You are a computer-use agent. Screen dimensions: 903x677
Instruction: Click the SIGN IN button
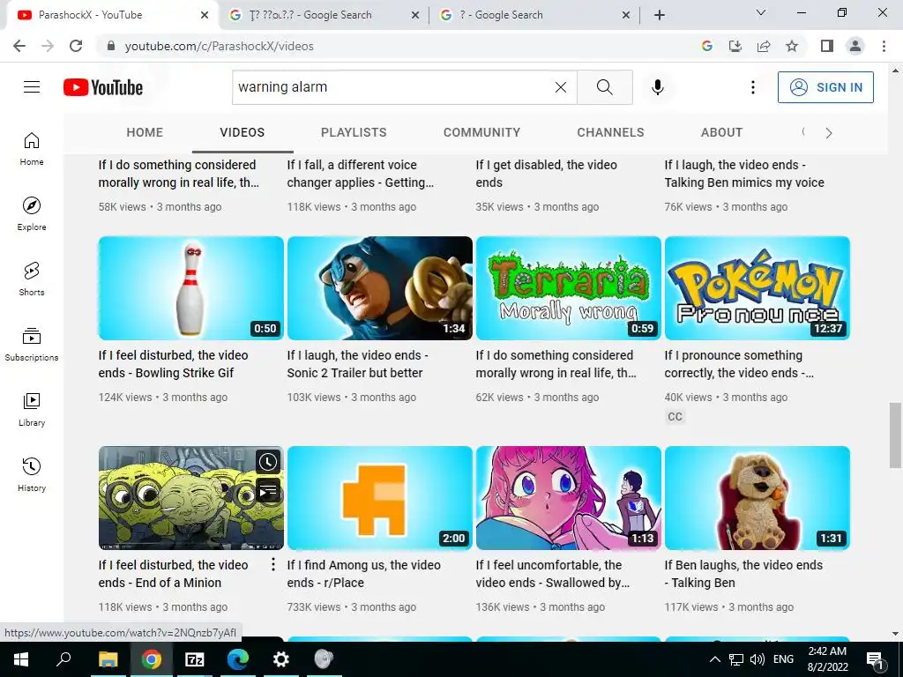(825, 87)
